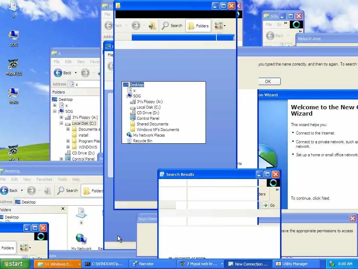Close the Folders pane in Desktop window

pos(63,209)
